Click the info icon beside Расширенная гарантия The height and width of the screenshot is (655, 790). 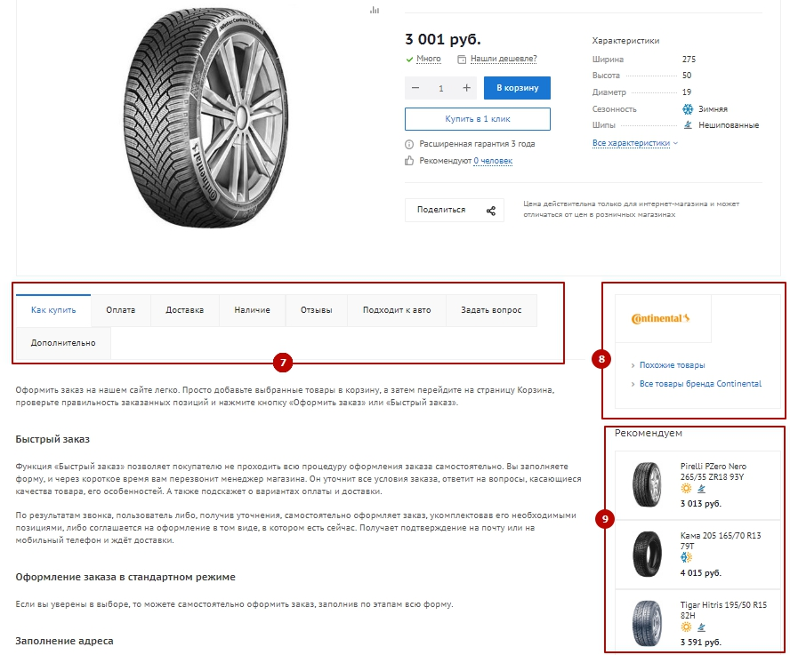tap(409, 144)
